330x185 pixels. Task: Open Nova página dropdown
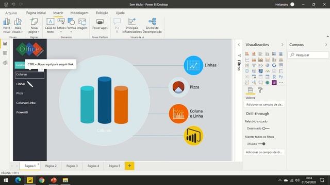click(34, 26)
